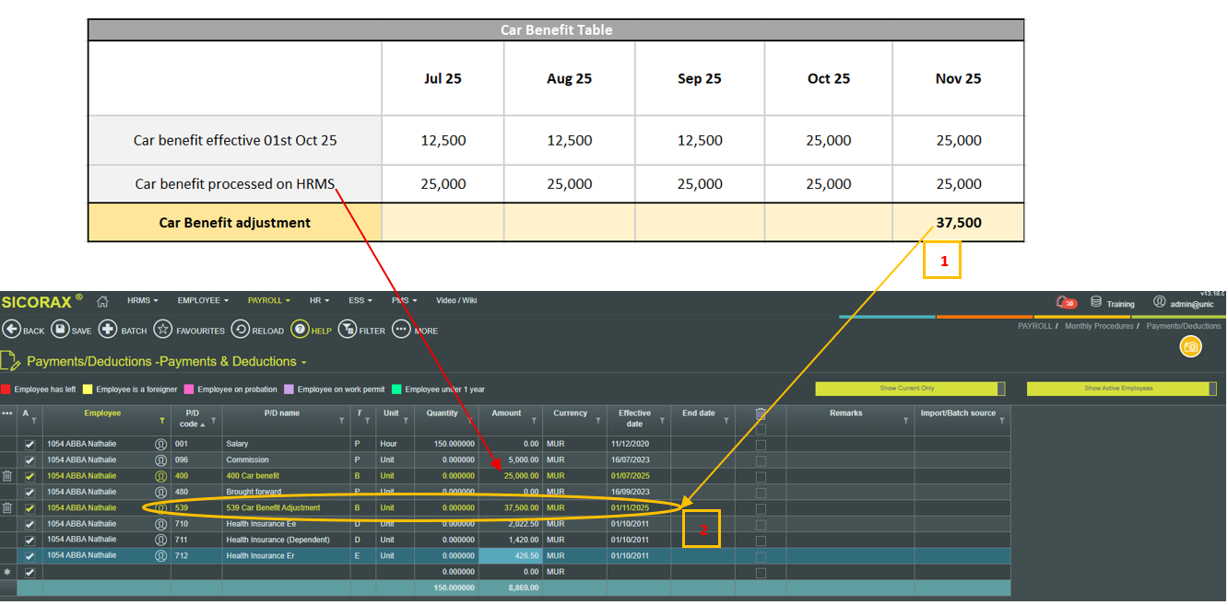Open the P/D name column filter
The width and height of the screenshot is (1228, 605).
pos(344,421)
